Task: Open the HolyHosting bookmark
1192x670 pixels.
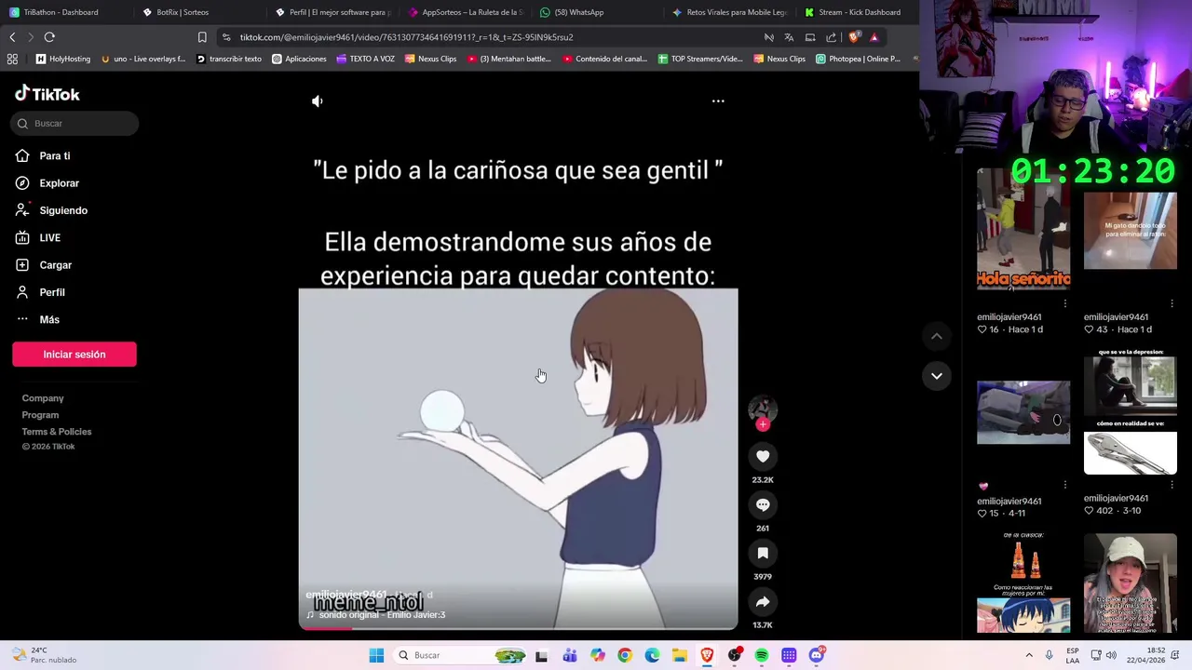Action: click(63, 59)
